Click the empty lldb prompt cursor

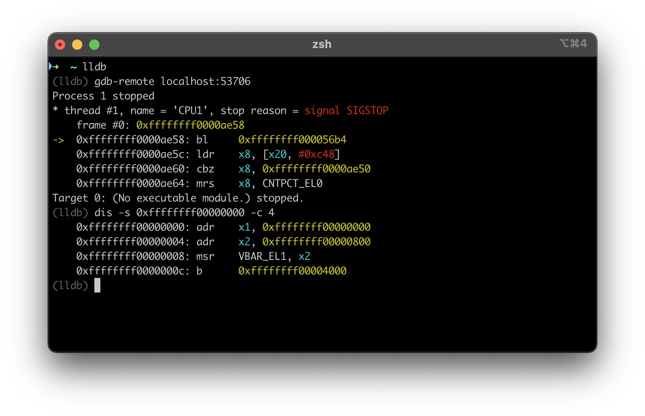pos(97,285)
